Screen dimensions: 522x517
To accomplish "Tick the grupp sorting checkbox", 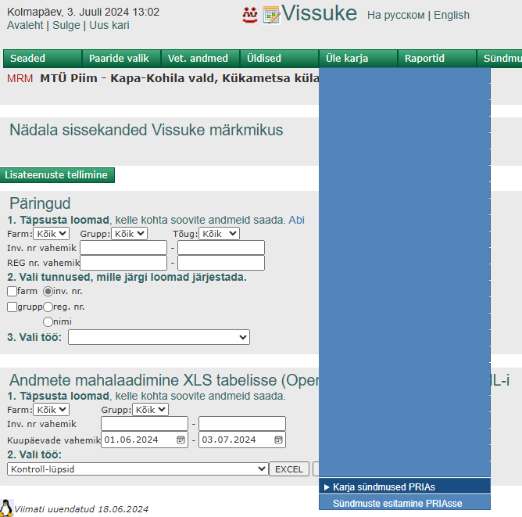I will (x=12, y=307).
